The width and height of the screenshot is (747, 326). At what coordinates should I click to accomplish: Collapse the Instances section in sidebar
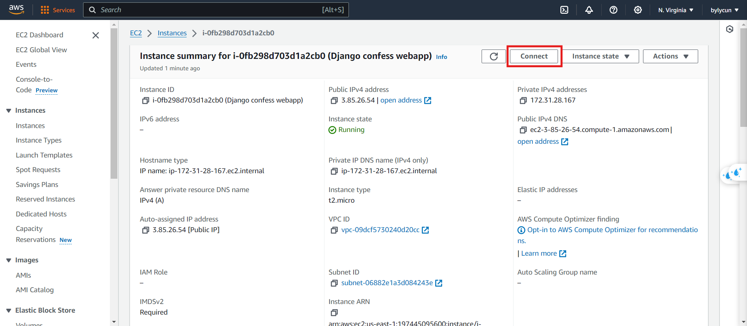pyautogui.click(x=9, y=111)
